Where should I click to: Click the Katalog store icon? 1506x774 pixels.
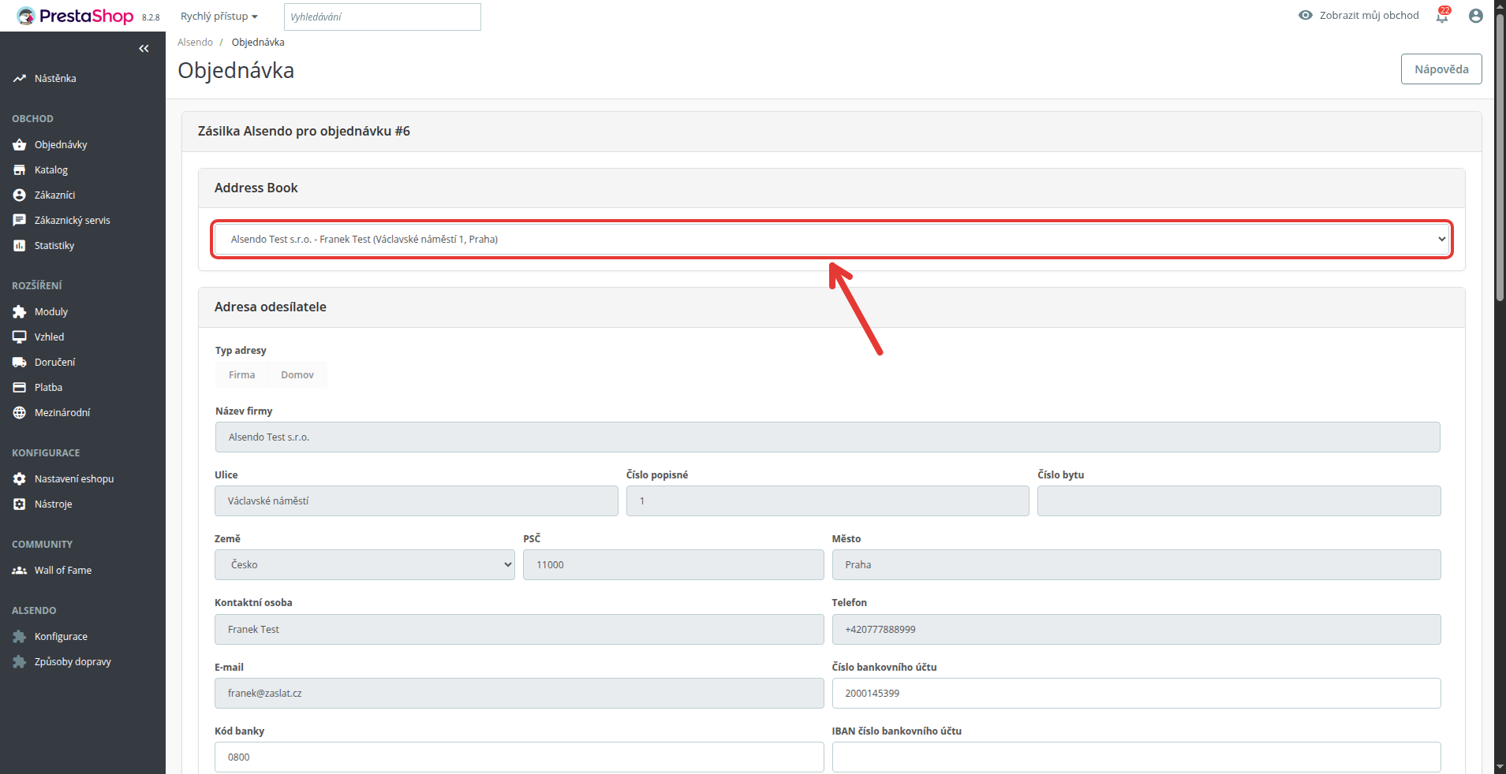click(x=20, y=170)
